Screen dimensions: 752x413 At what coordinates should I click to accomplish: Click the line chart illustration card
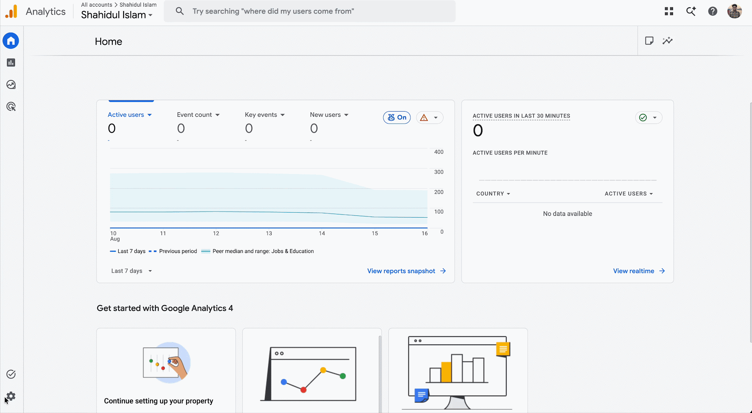312,370
